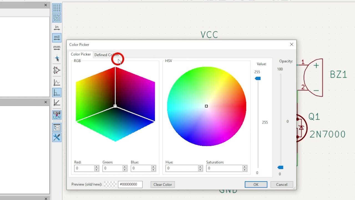Switch to the Defined Colors tab
The width and height of the screenshot is (355, 200).
click(x=106, y=55)
